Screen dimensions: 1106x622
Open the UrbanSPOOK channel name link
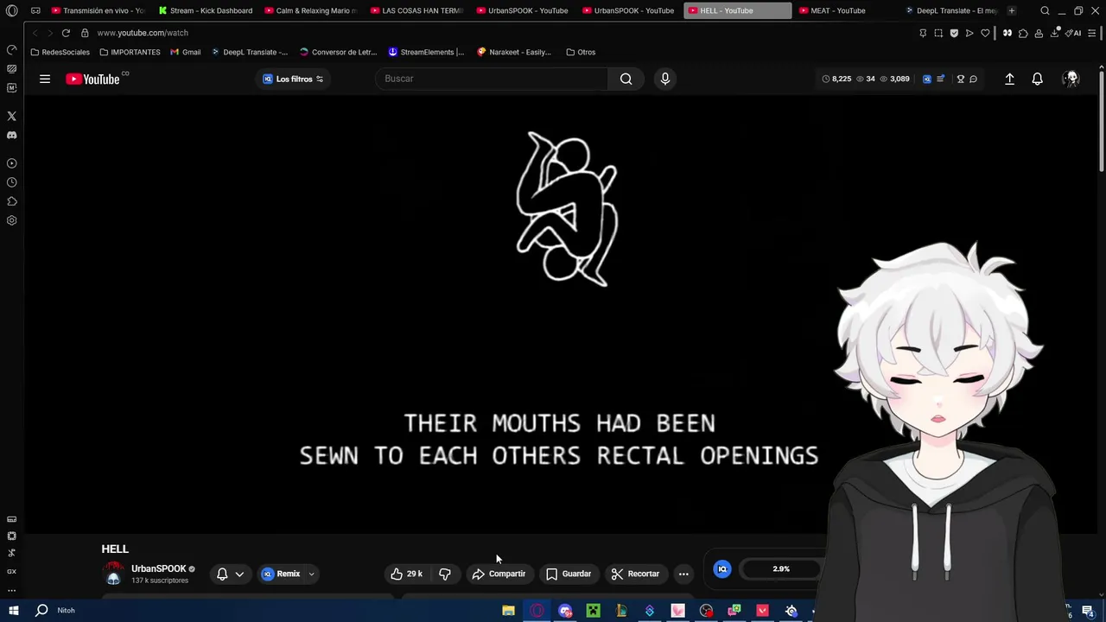point(159,568)
